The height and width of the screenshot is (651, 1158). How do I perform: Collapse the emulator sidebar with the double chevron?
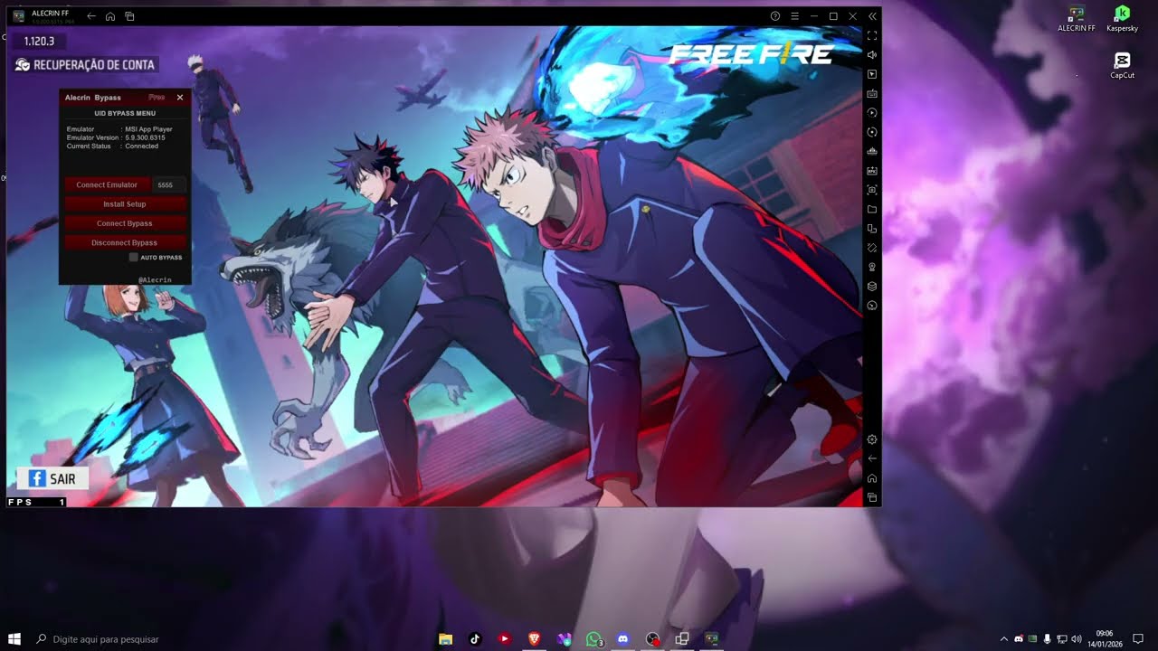pos(872,16)
